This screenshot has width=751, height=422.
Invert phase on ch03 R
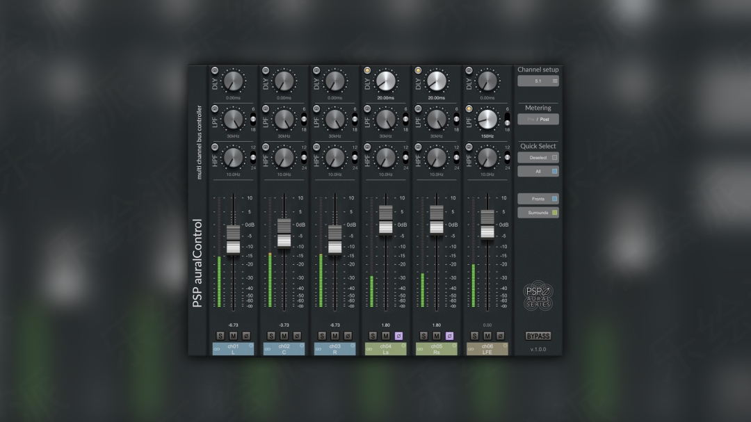(x=348, y=336)
